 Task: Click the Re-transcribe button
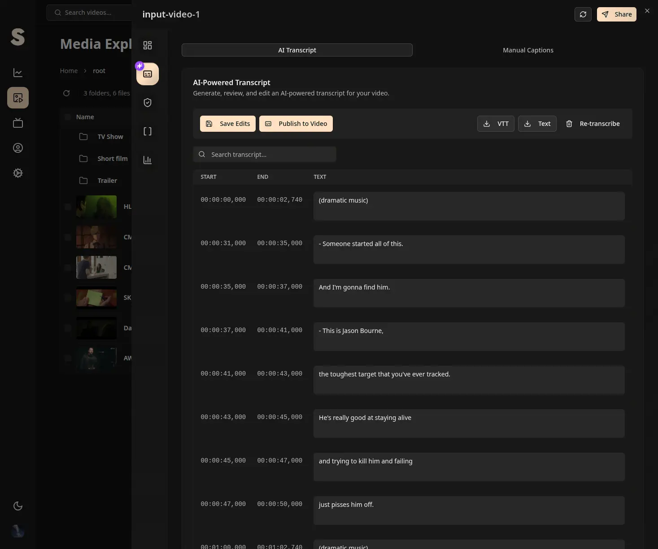pyautogui.click(x=593, y=124)
